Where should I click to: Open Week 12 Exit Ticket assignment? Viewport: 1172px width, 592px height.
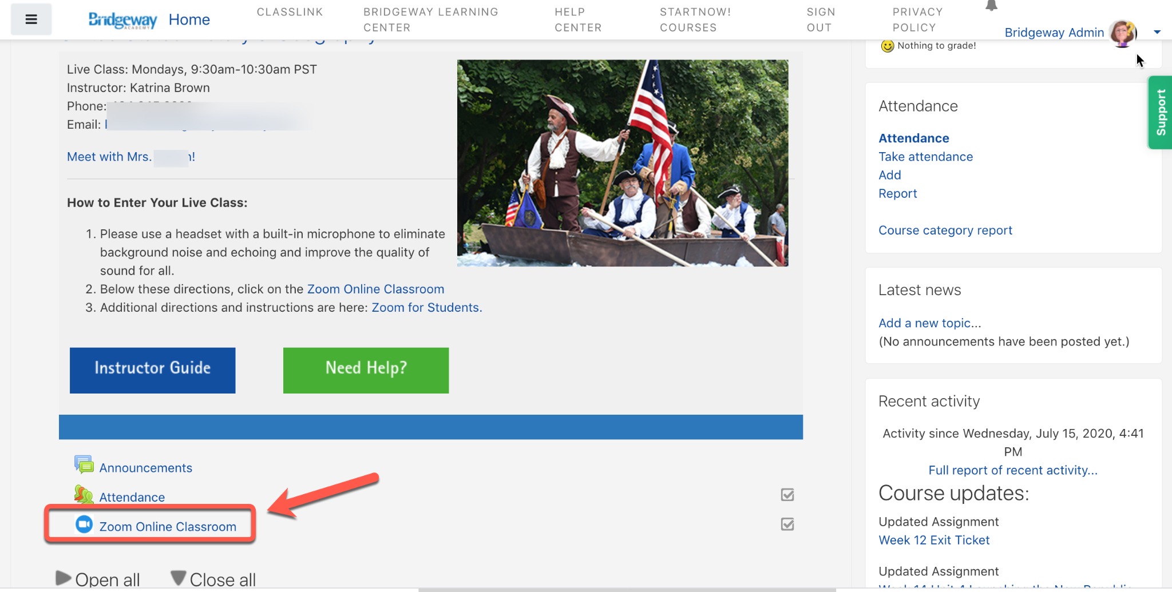(x=934, y=540)
